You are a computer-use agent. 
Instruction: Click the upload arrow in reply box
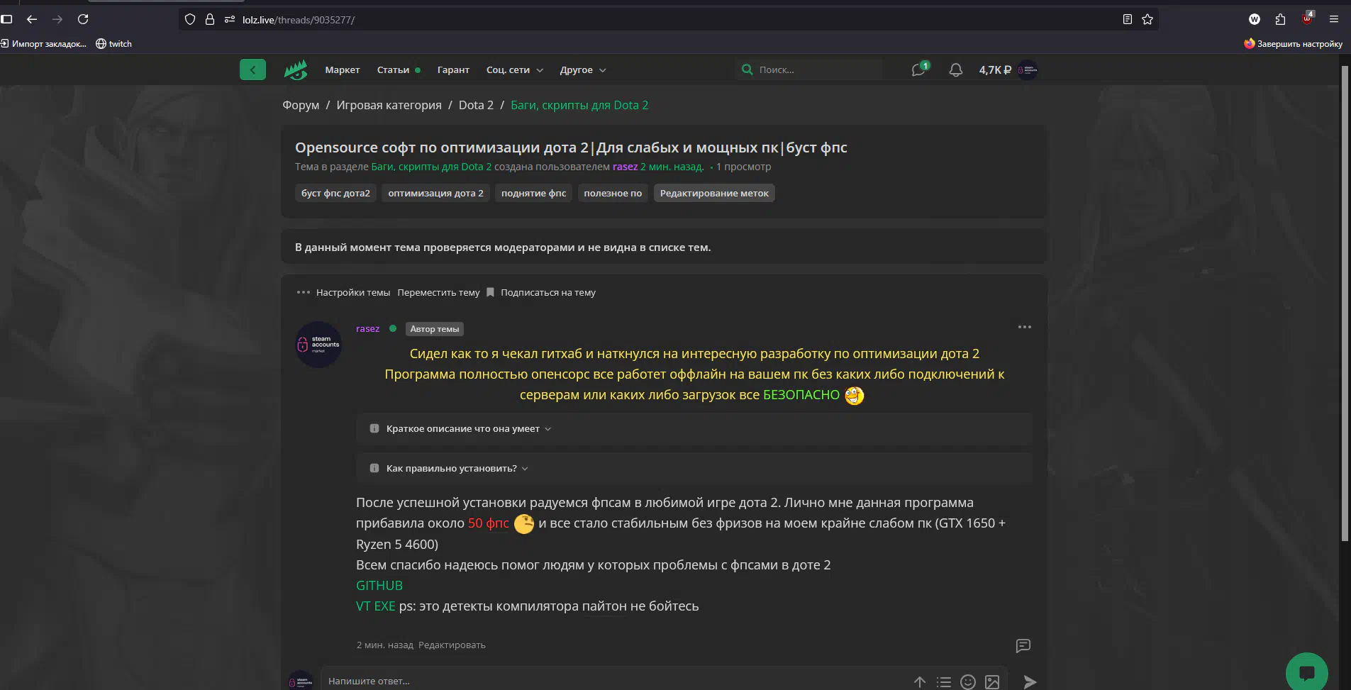[920, 681]
